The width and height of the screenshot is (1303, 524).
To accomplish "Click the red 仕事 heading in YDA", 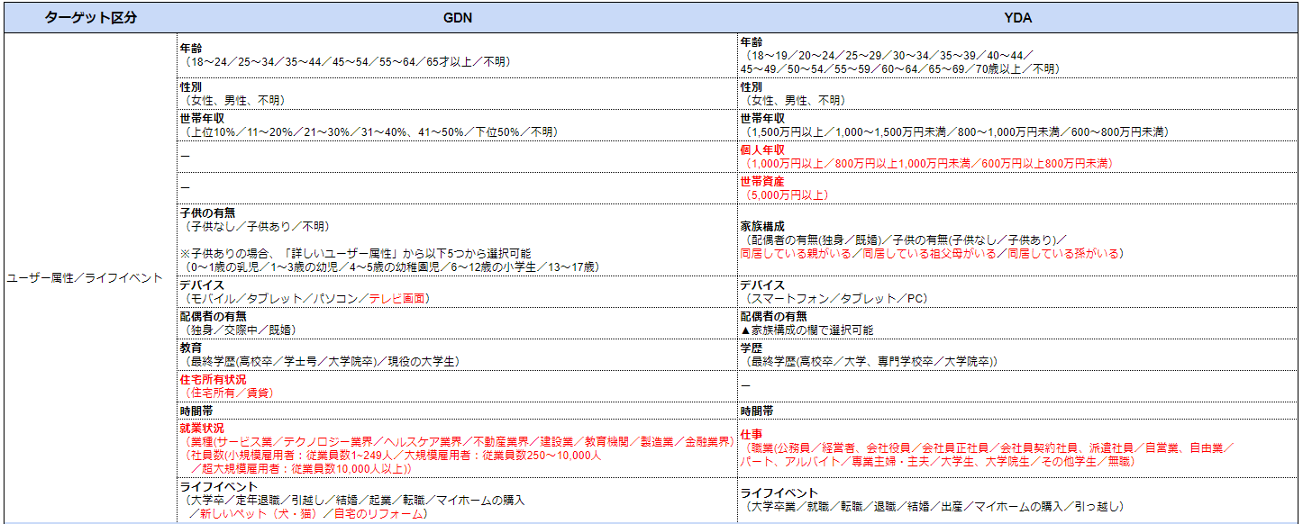I will pyautogui.click(x=752, y=434).
